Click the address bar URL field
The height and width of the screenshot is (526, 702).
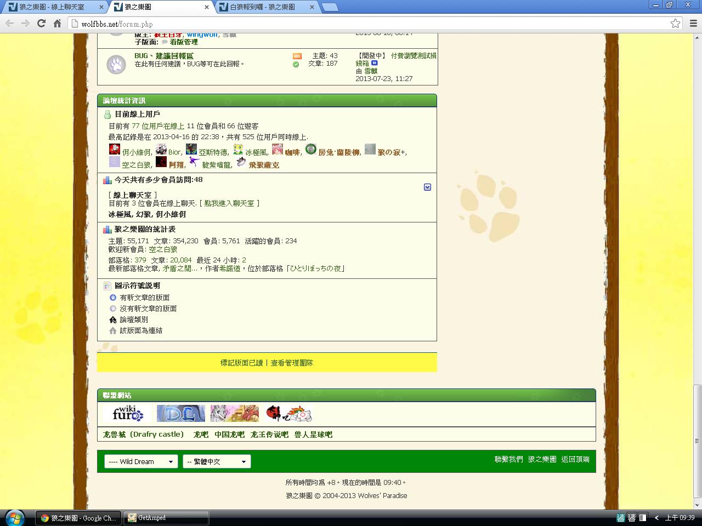(x=329, y=24)
